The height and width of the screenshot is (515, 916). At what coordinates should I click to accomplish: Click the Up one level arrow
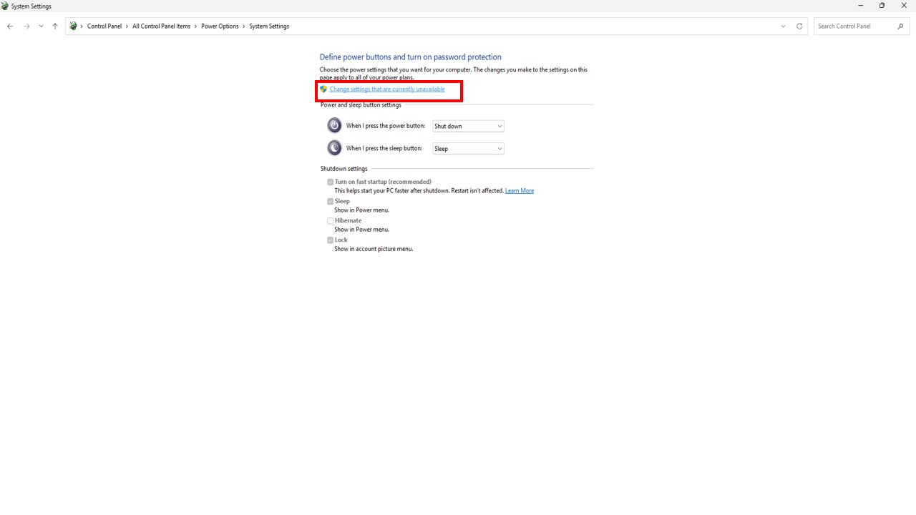coord(55,26)
